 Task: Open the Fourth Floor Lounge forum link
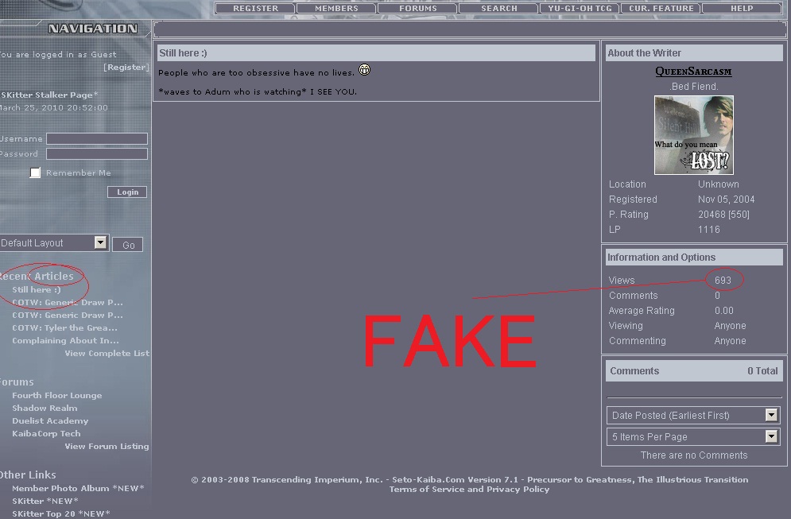tap(56, 396)
